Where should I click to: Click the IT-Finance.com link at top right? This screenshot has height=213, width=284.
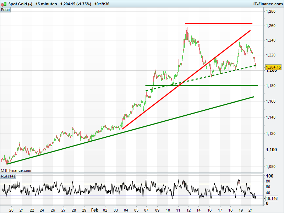click(x=268, y=4)
